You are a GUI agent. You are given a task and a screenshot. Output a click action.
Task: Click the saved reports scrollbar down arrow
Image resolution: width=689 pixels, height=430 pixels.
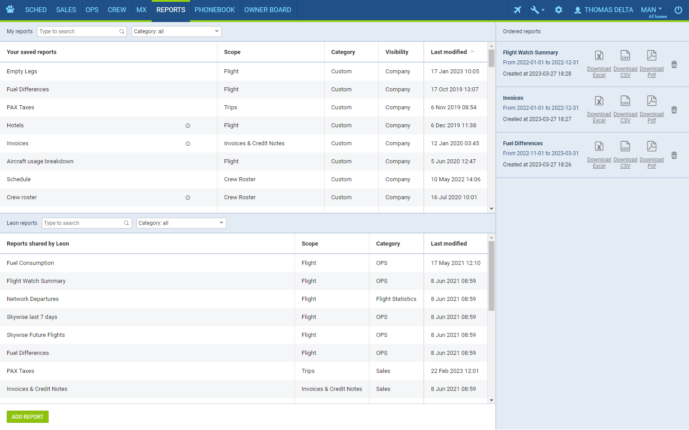(x=491, y=209)
